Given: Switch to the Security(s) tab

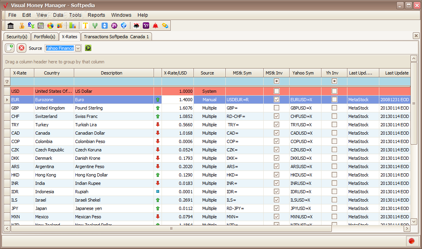Looking at the screenshot, I should coord(17,37).
